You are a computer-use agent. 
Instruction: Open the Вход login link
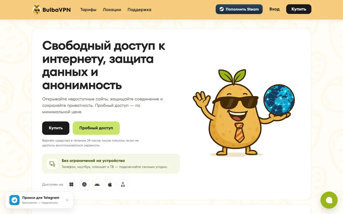click(274, 9)
